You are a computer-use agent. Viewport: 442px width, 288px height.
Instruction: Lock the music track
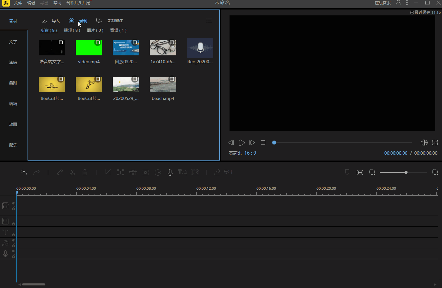(x=13, y=245)
